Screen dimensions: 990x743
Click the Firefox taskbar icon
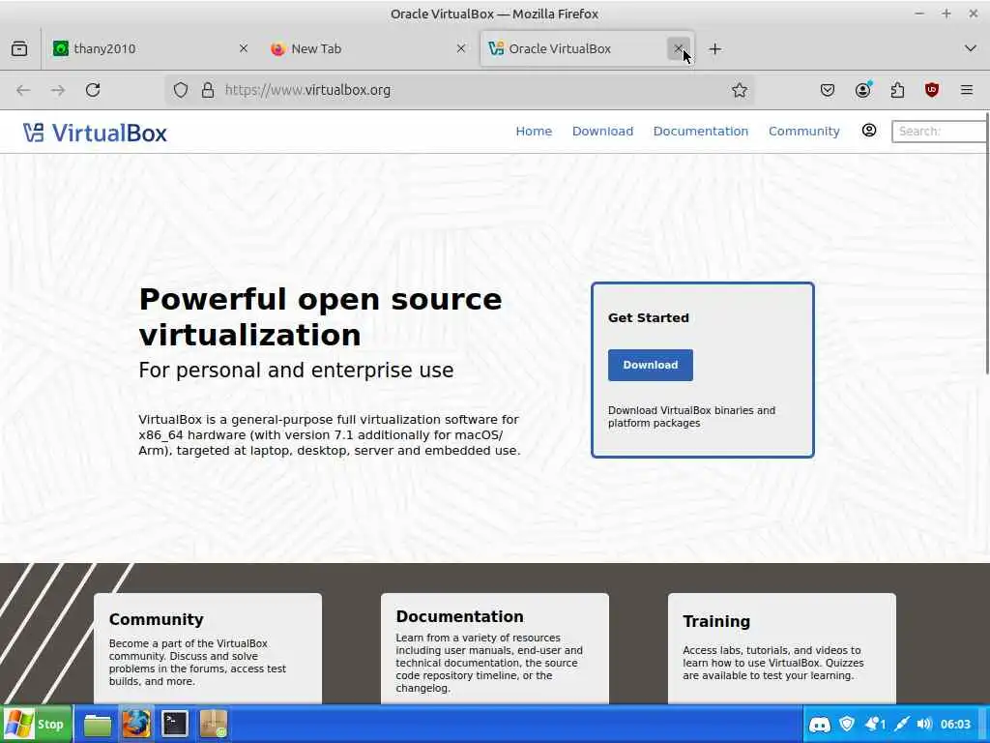click(x=135, y=724)
